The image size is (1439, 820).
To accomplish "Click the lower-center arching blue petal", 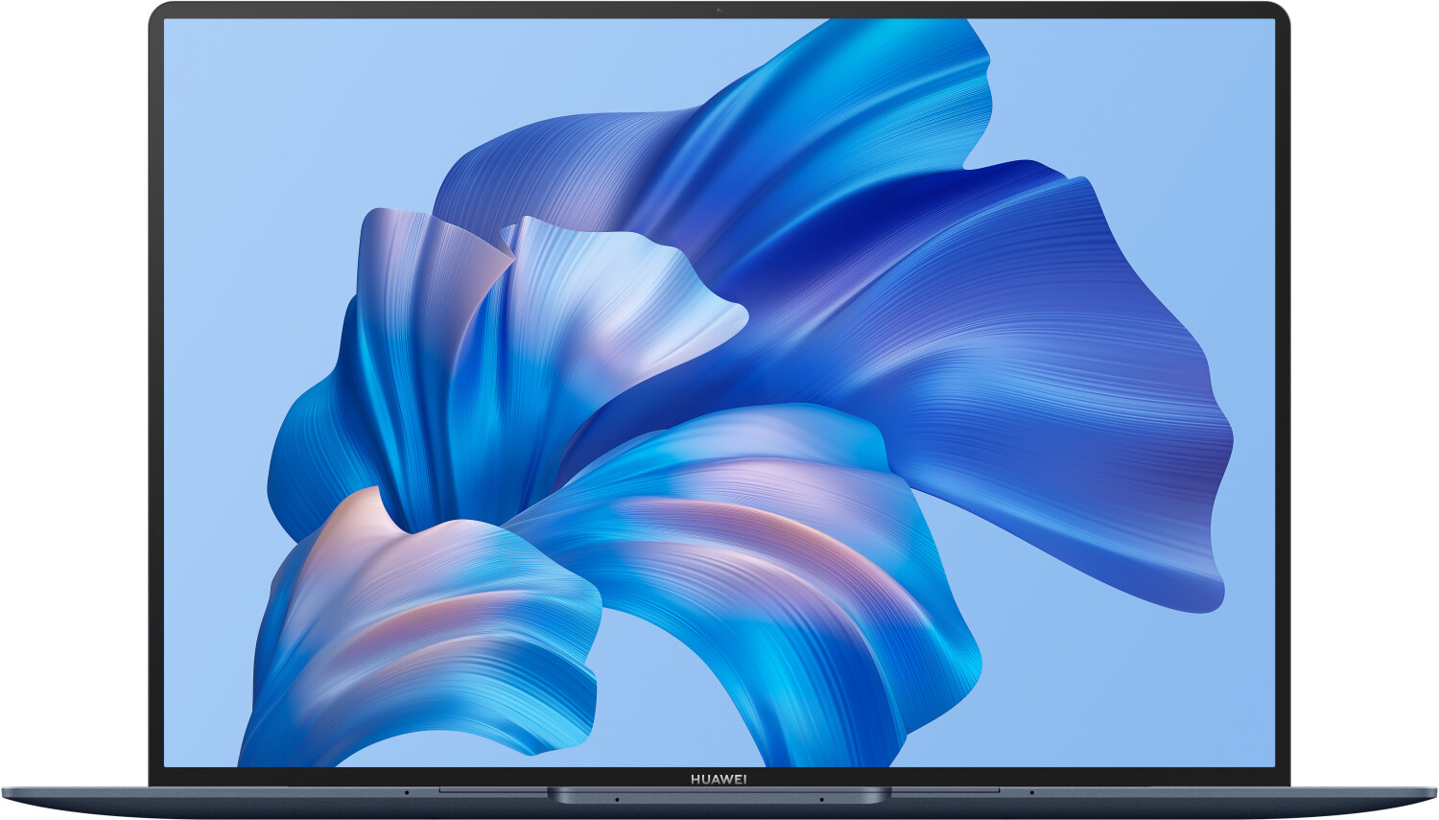I will (x=767, y=537).
